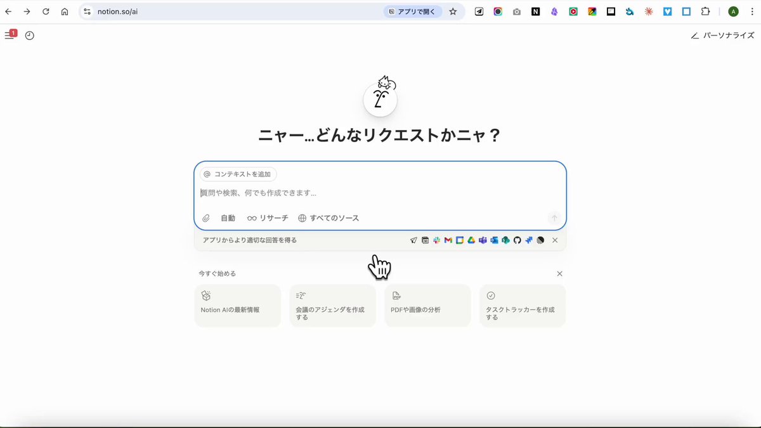Connect the Google Calendar app icon

coord(460,240)
